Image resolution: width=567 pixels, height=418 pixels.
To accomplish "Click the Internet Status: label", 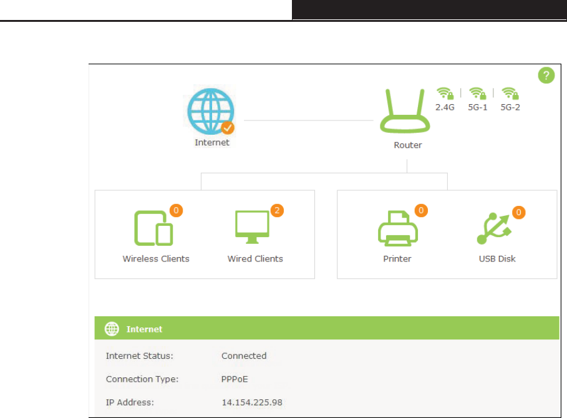I will pos(140,356).
